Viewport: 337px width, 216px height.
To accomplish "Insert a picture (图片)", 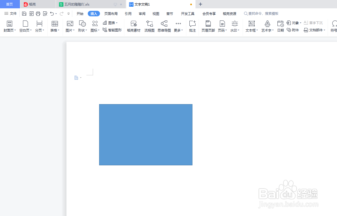I will pos(70,26).
